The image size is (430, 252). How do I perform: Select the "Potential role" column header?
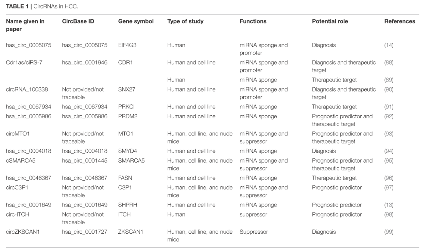330,21
